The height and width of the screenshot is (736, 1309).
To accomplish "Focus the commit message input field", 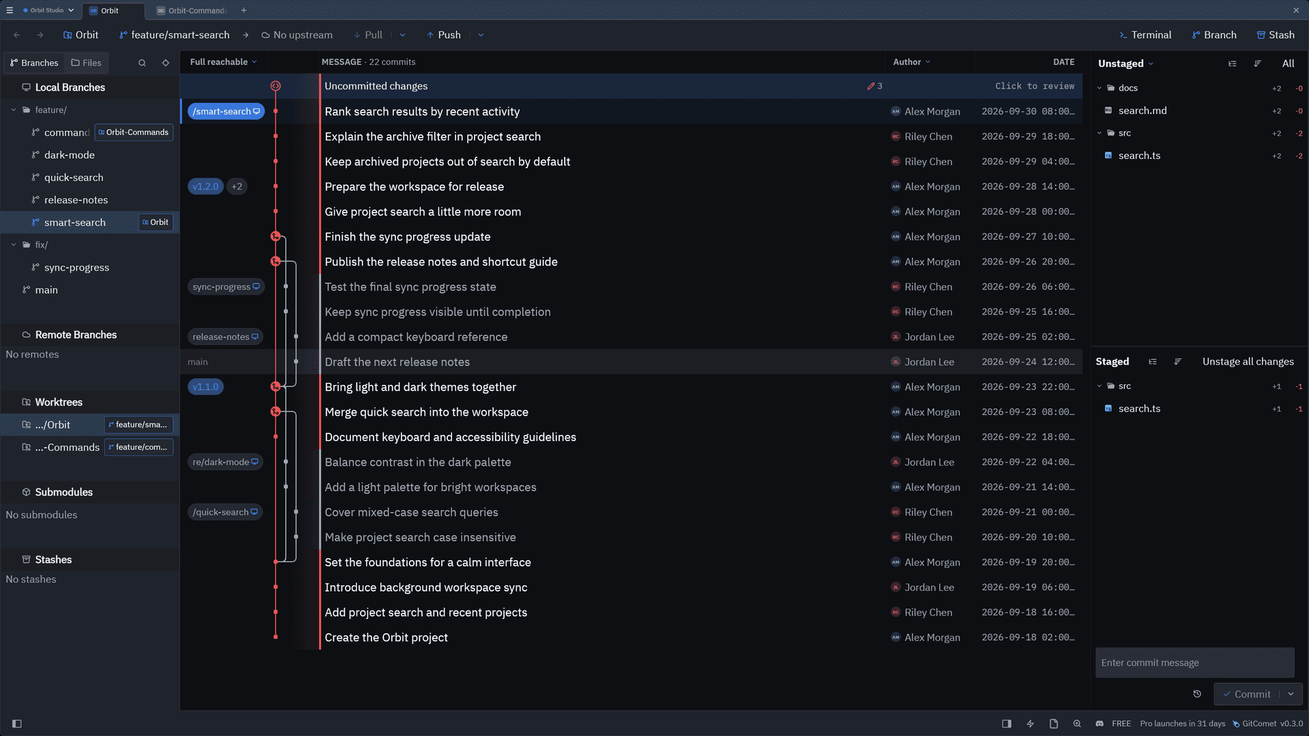I will click(1194, 662).
